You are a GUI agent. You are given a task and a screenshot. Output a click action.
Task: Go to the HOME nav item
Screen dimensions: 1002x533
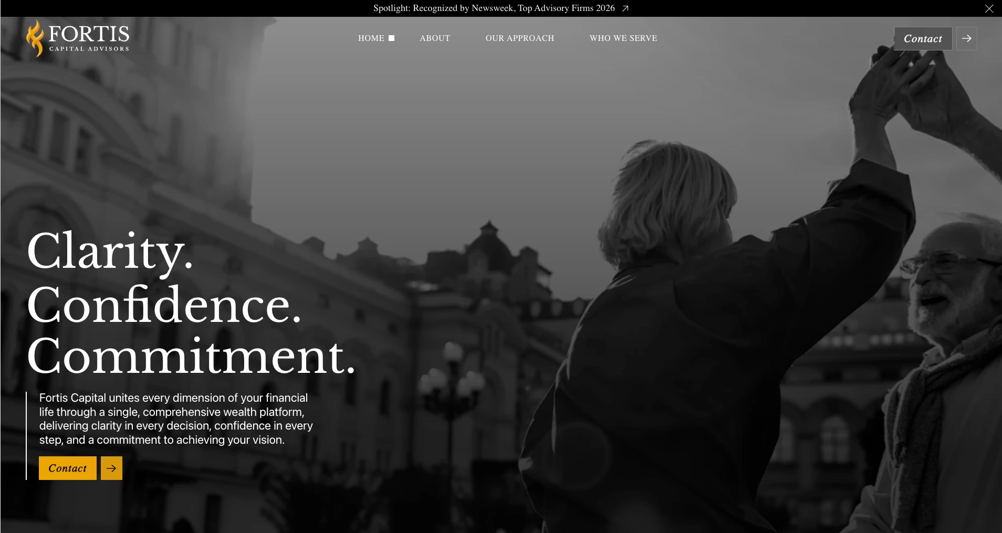pyautogui.click(x=371, y=38)
